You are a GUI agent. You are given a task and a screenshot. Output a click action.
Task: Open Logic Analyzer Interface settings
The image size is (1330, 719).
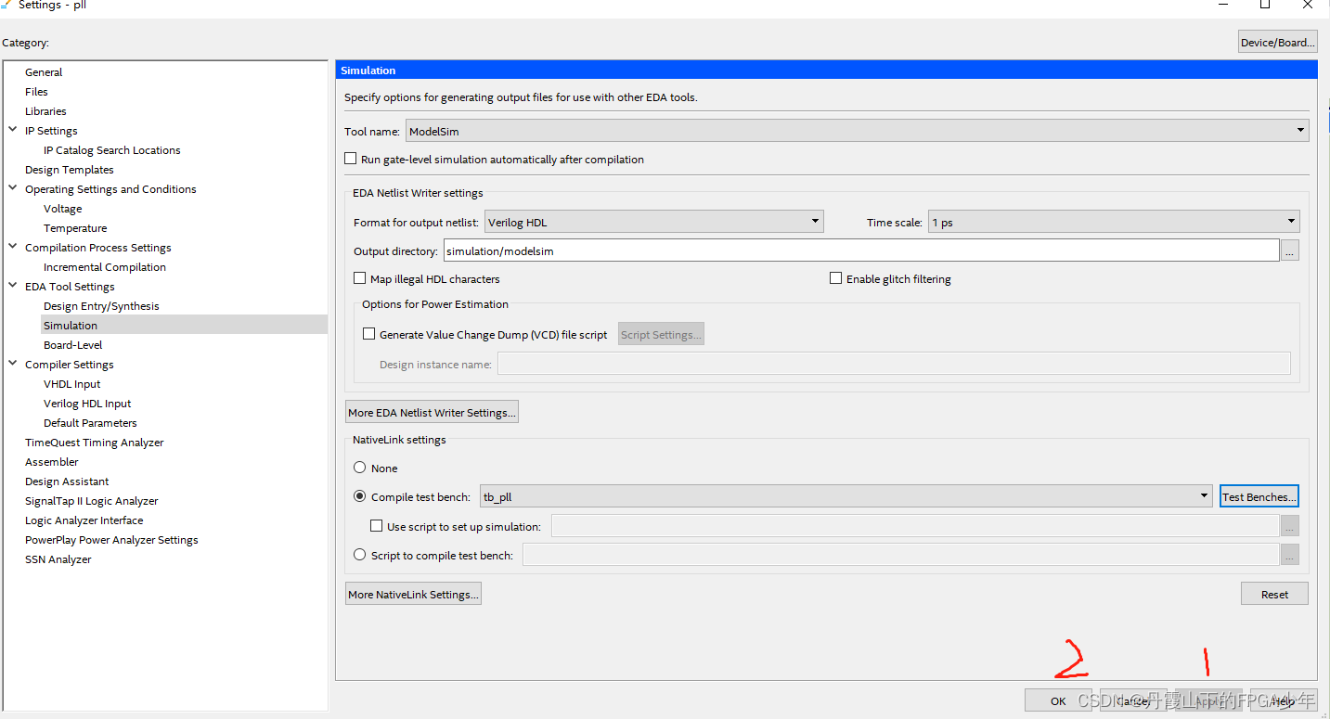[84, 520]
